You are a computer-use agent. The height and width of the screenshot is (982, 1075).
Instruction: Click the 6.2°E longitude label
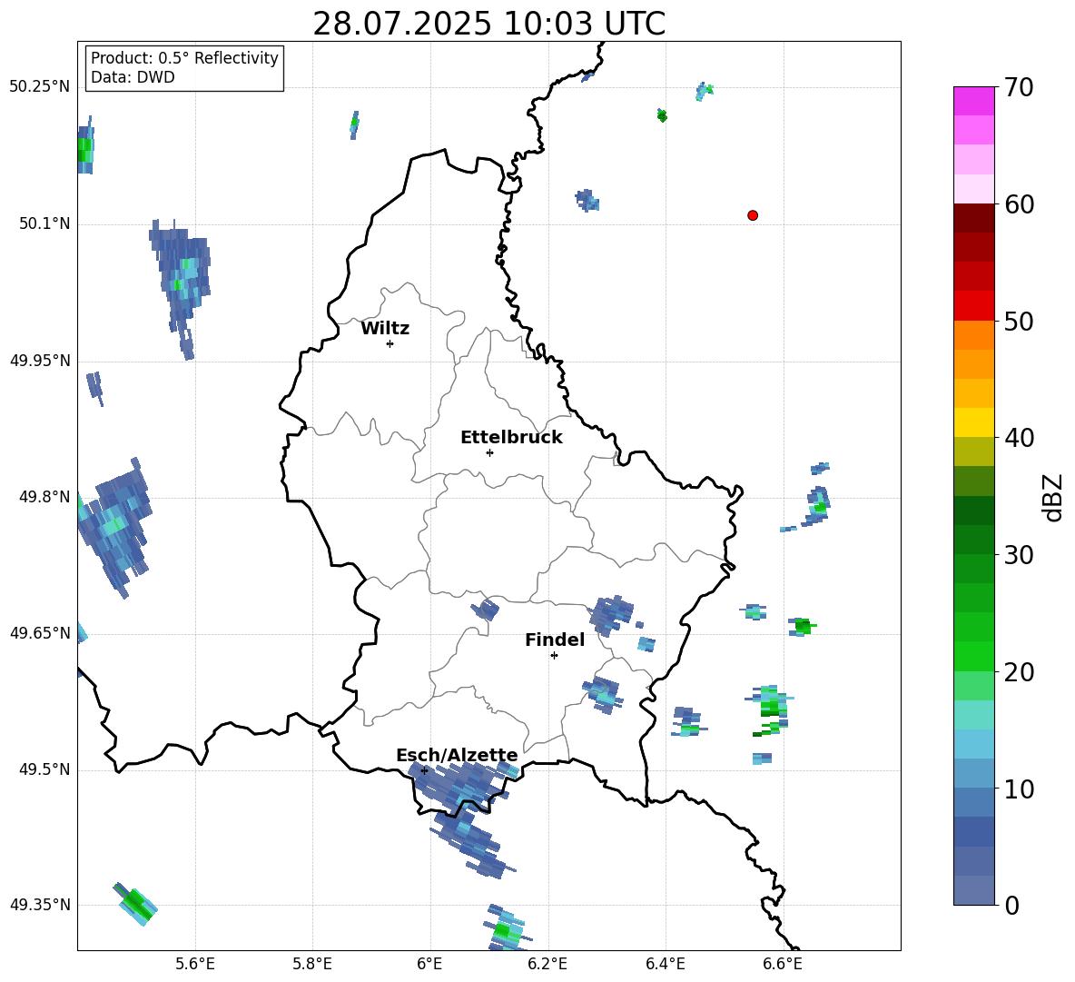click(x=547, y=964)
